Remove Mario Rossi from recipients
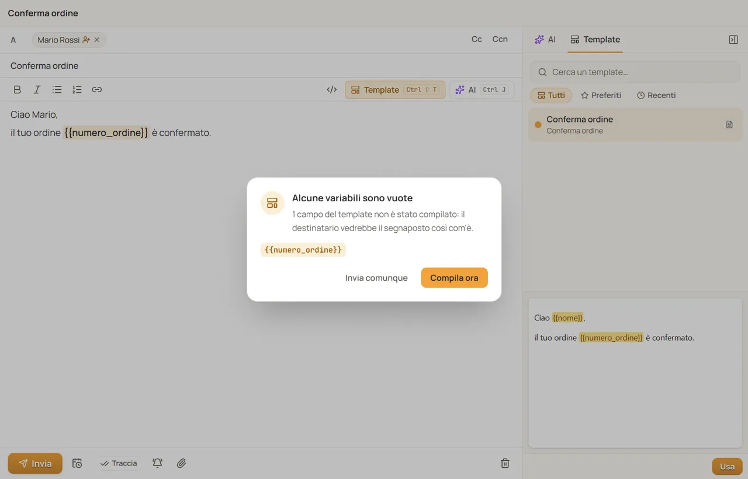 [97, 40]
